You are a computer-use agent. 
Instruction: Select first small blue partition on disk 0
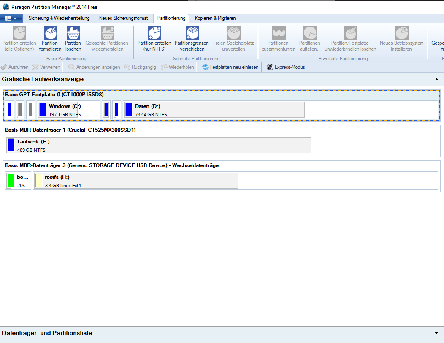[9, 110]
